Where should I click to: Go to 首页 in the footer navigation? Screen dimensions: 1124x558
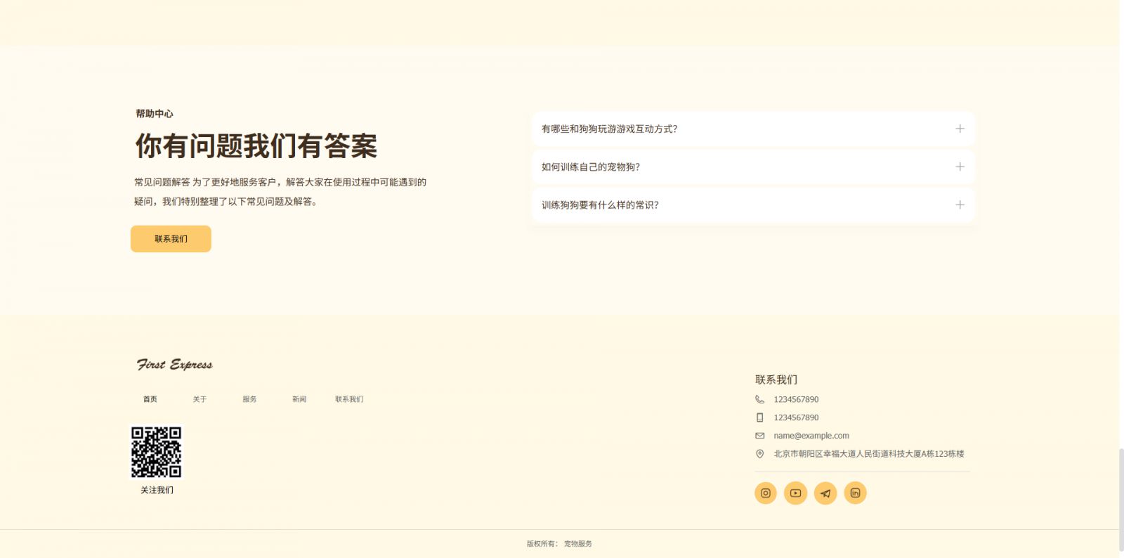click(x=150, y=399)
